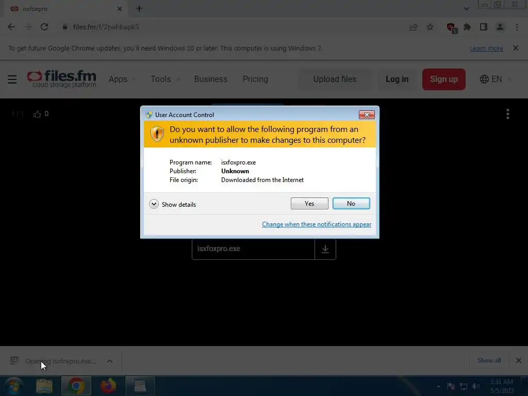Open the tab search dropdown arrow
Viewport: 528px width, 396px height.
(466, 9)
